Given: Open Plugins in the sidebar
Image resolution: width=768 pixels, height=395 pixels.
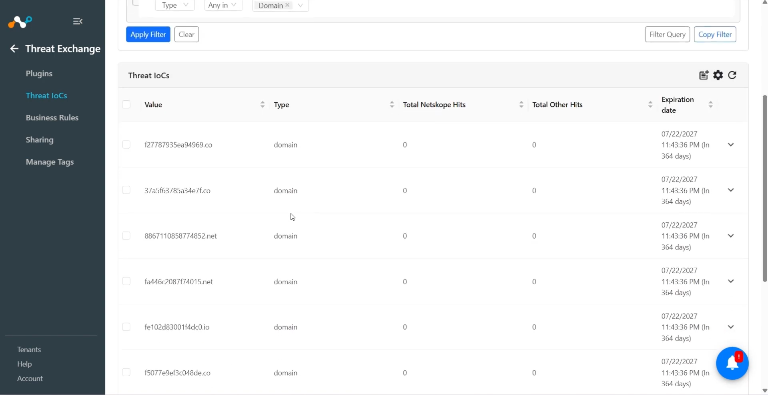Looking at the screenshot, I should [39, 74].
